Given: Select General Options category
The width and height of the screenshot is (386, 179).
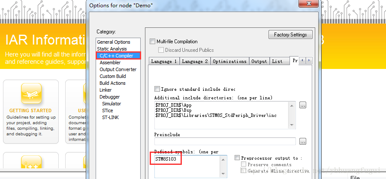Looking at the screenshot, I should [114, 42].
